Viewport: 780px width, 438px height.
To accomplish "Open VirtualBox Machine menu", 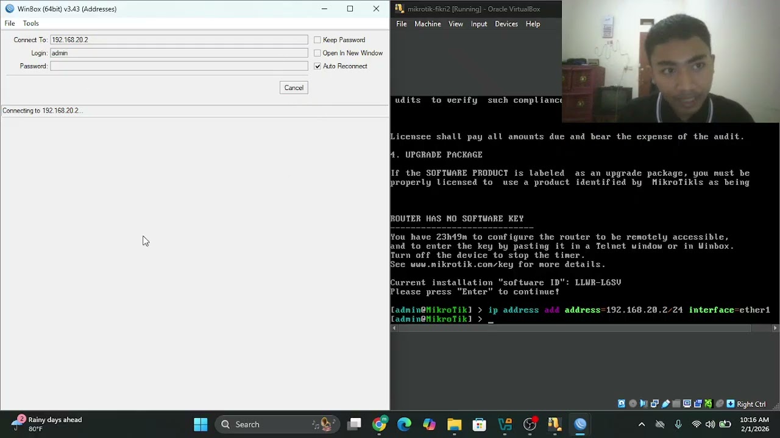I will pos(428,24).
